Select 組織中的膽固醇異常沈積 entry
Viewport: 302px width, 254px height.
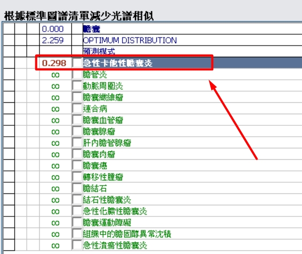127,234
